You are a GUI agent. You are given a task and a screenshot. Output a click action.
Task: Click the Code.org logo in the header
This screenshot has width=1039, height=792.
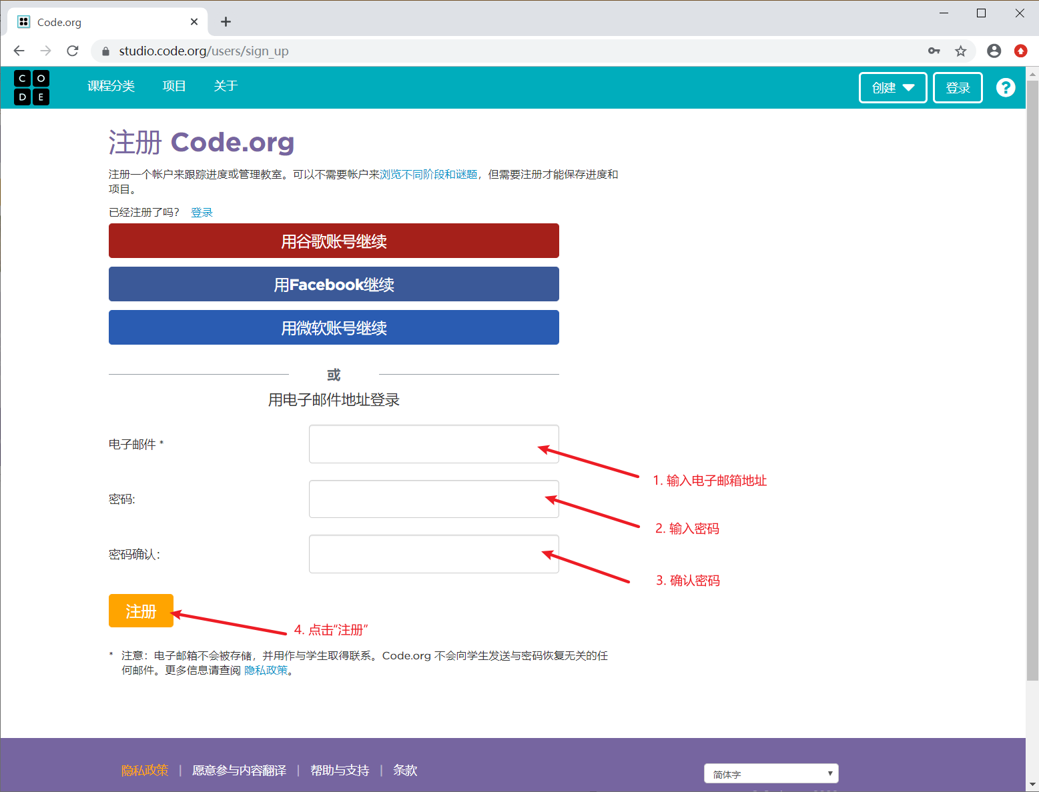point(31,87)
